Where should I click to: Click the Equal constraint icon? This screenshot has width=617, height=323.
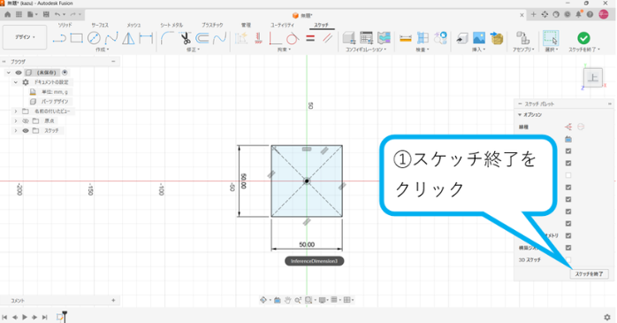[310, 38]
